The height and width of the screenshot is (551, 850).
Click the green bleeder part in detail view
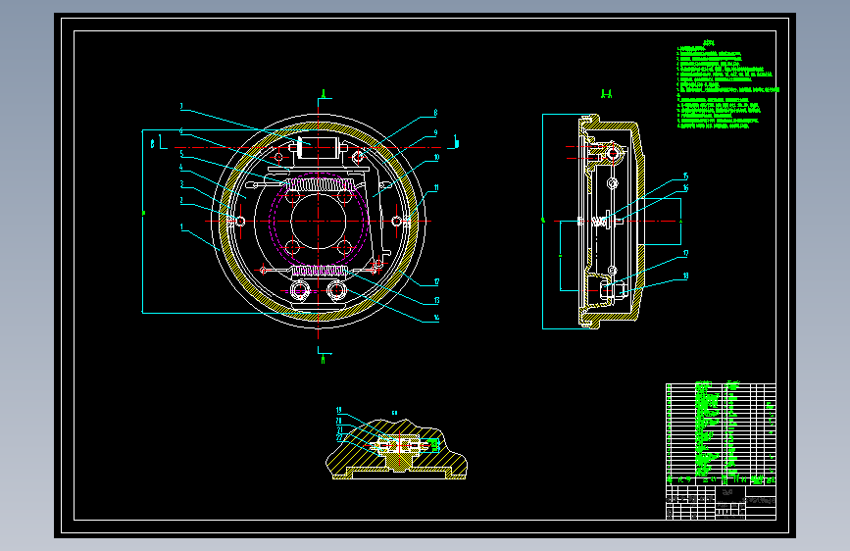[x=432, y=445]
